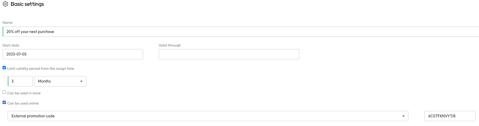The width and height of the screenshot is (479, 126).
Task: Uncheck Limit validity period checkbox
Action: click(4, 68)
